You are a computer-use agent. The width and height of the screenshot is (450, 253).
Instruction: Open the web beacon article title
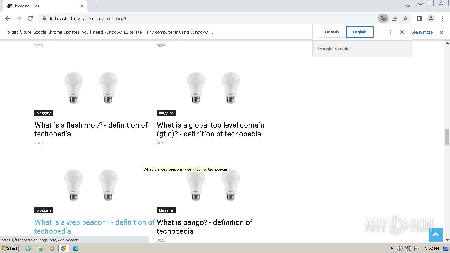(95, 227)
